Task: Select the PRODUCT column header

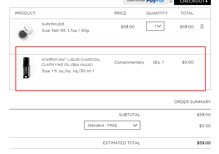Action: [x=25, y=13]
